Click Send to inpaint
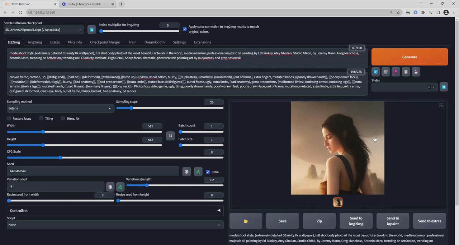Image resolution: width=459 pixels, height=245 pixels. [x=393, y=221]
